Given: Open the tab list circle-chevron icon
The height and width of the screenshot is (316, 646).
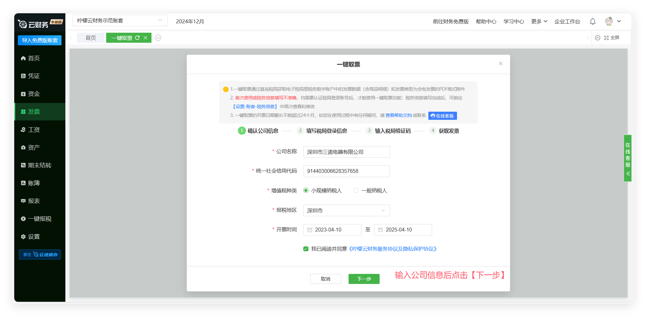Looking at the screenshot, I should (158, 38).
